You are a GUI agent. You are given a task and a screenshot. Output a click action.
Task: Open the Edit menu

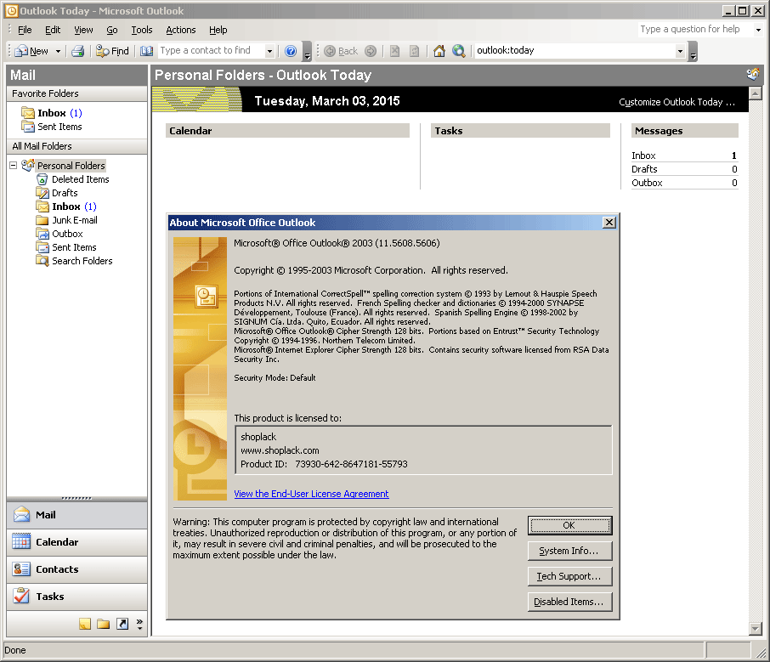[x=53, y=30]
